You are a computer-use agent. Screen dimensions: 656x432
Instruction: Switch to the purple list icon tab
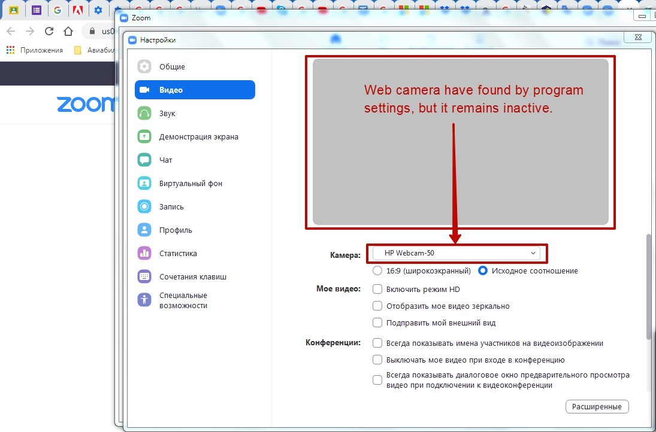(x=37, y=10)
